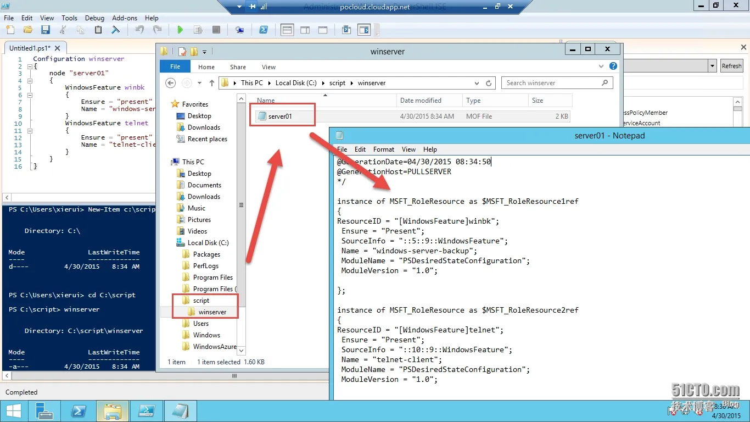Click the Redo arrow in ISE toolbar
The width and height of the screenshot is (750, 422).
point(157,30)
